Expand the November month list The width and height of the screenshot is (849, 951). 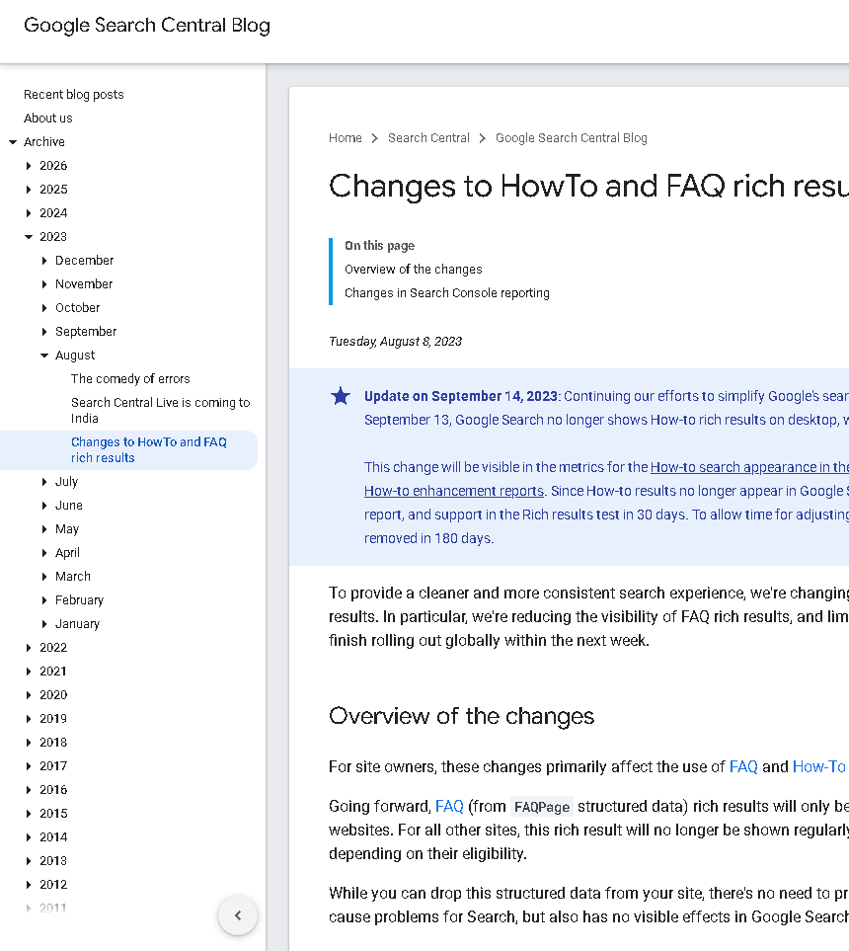pos(44,283)
